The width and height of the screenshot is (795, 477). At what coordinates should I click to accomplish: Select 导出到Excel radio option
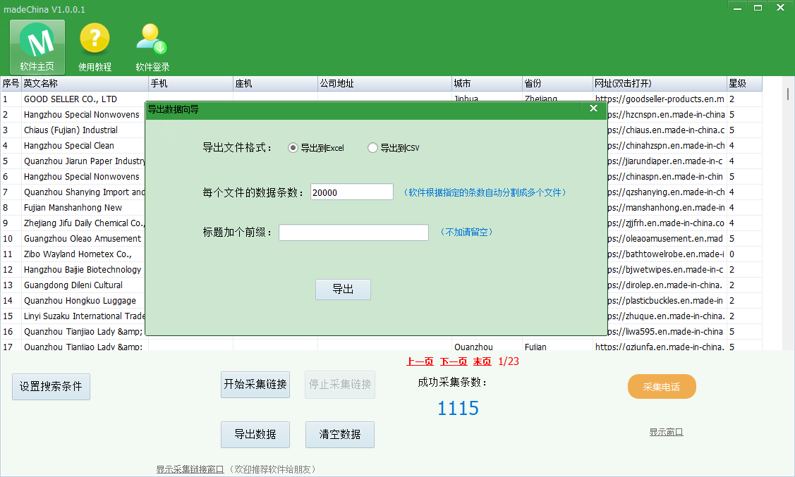(x=316, y=148)
